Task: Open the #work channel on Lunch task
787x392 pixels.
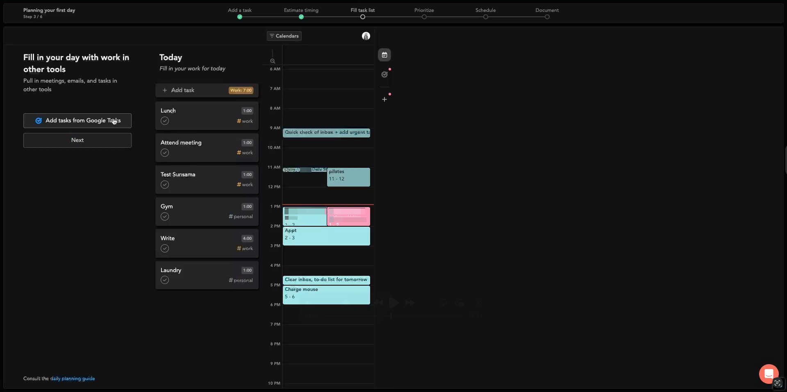Action: click(245, 121)
